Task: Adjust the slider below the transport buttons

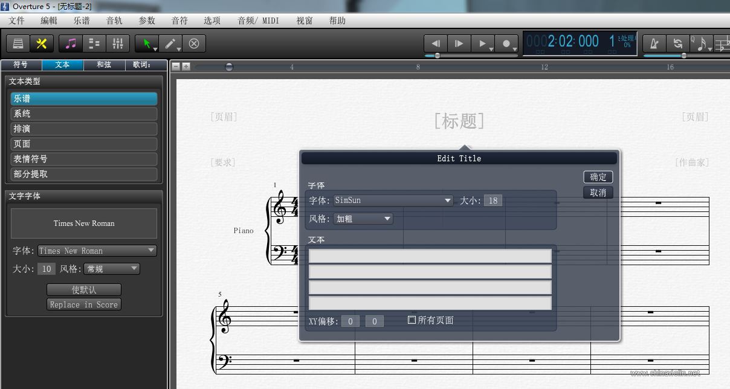Action: click(x=471, y=56)
